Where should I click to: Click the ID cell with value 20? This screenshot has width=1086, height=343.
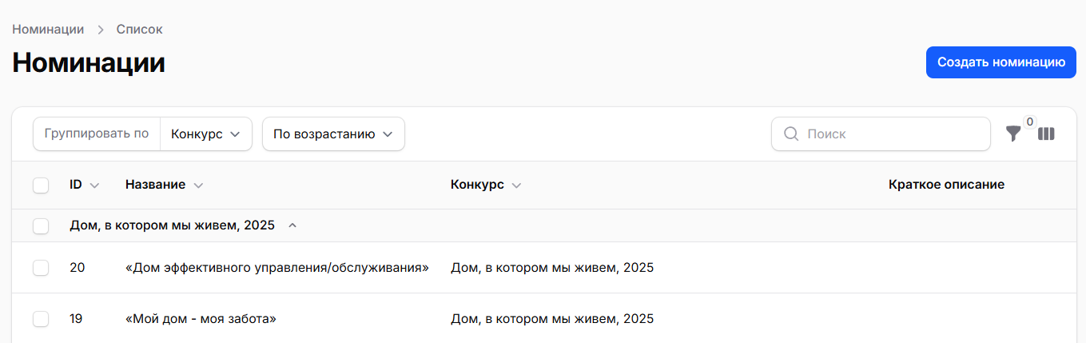pos(78,268)
